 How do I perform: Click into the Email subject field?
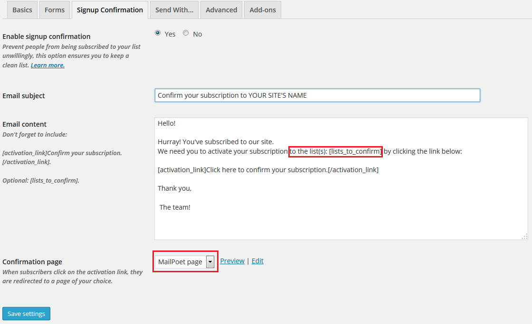317,95
